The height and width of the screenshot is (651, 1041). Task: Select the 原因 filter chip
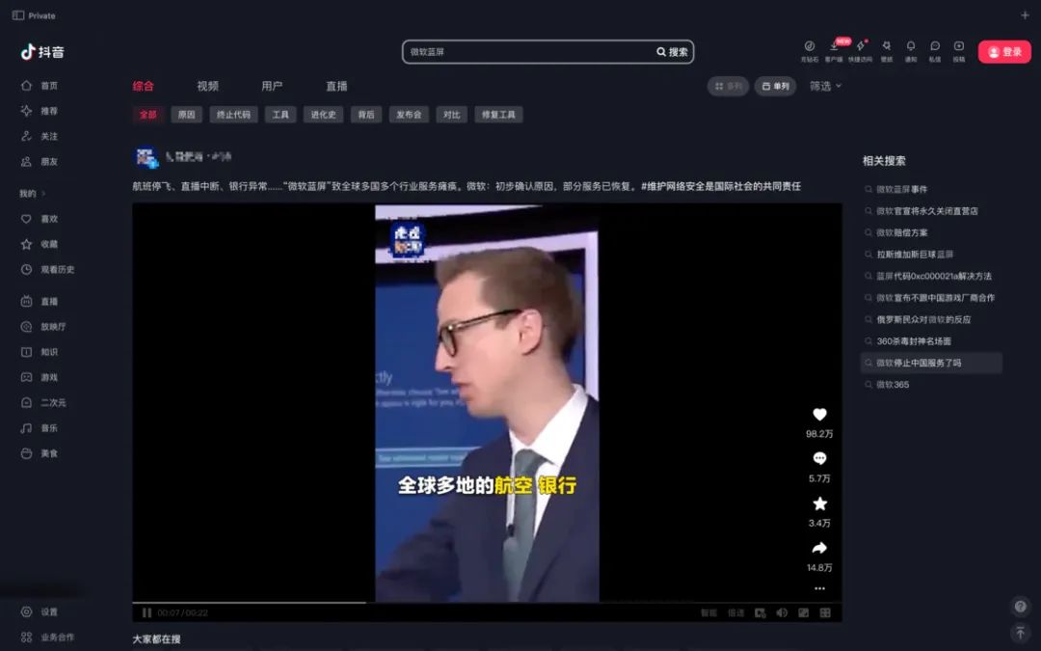coord(187,114)
